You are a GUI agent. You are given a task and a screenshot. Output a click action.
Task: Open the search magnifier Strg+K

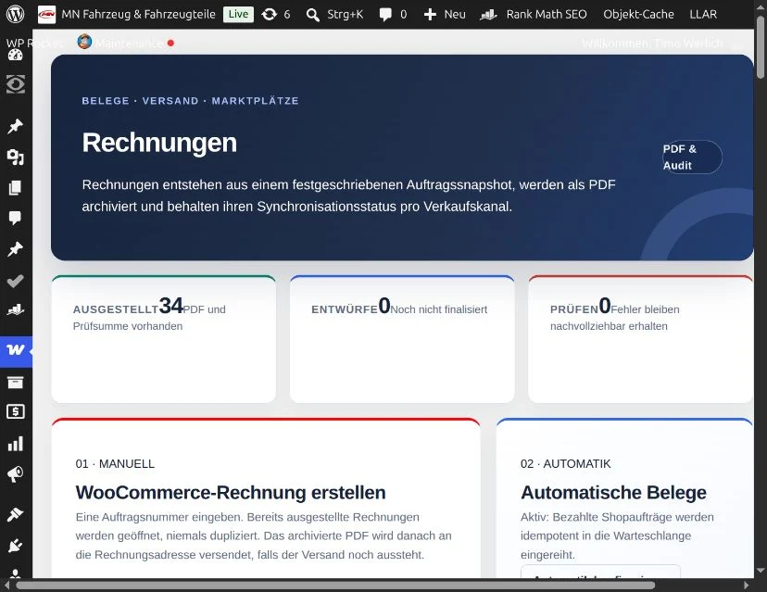pos(312,15)
